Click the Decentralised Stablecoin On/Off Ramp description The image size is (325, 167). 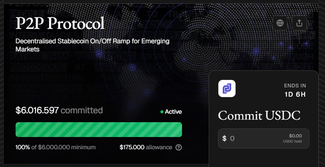coord(92,45)
